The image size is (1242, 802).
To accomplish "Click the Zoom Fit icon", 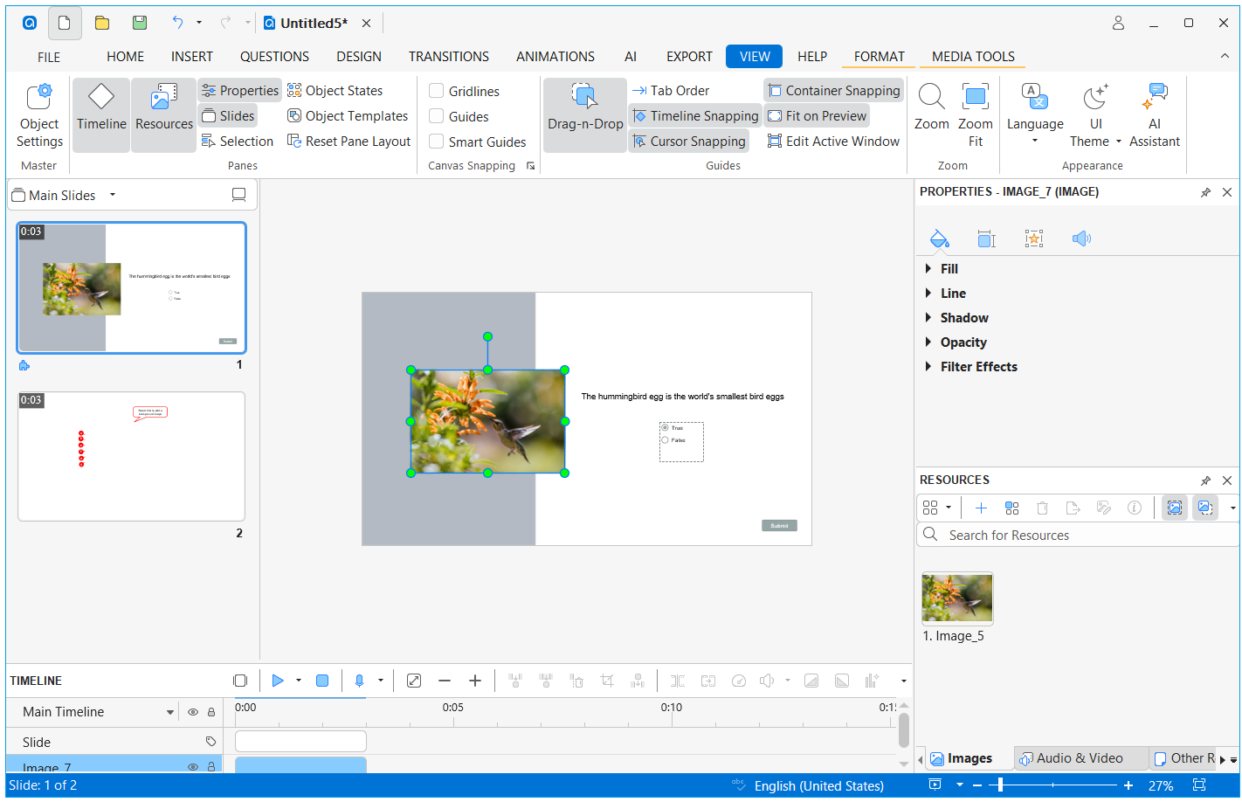I will point(975,115).
